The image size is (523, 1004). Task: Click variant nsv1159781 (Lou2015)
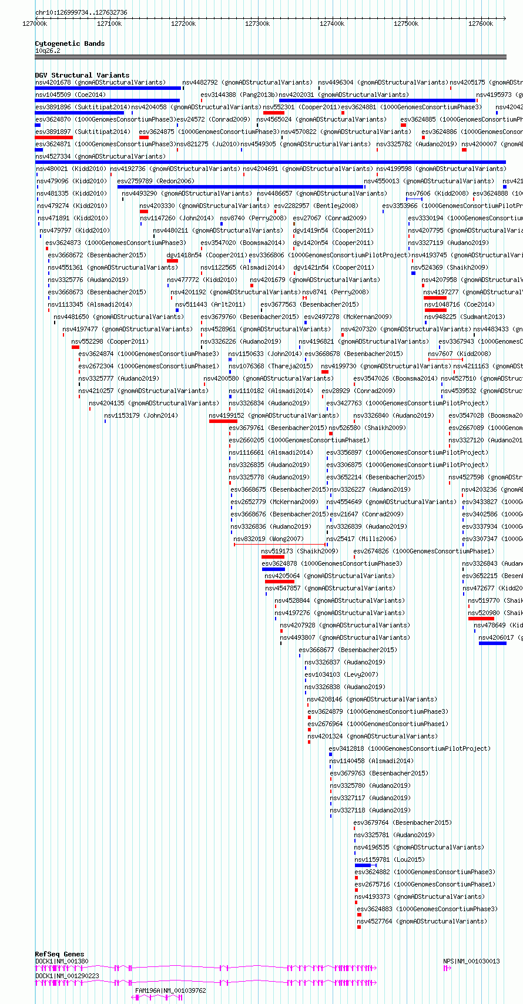tap(390, 860)
